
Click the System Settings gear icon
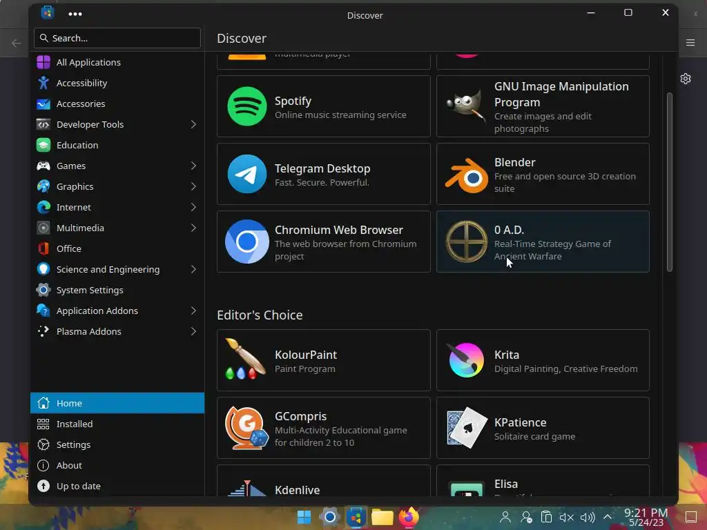pyautogui.click(x=43, y=291)
